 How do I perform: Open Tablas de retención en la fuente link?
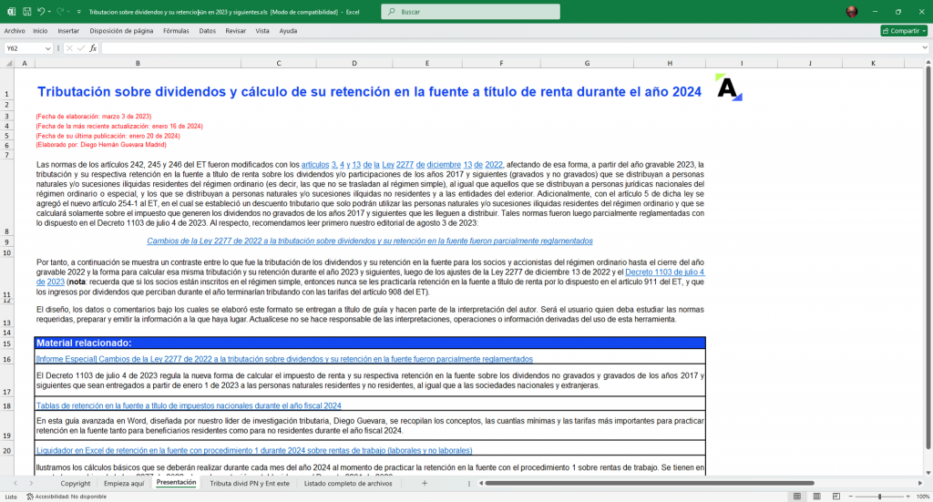[189, 405]
